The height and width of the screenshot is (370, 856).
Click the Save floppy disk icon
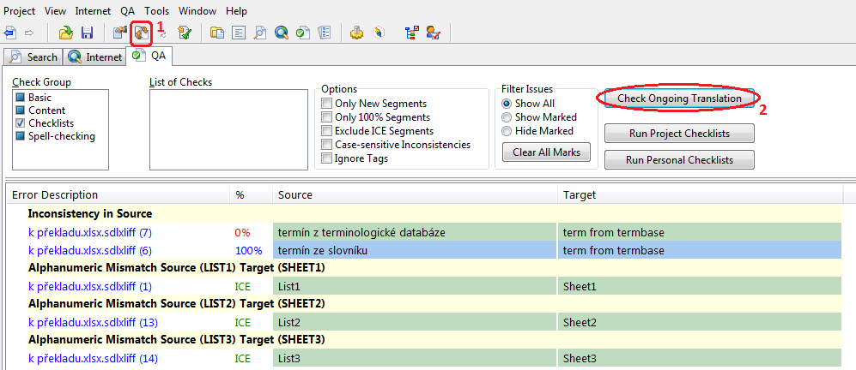click(x=87, y=33)
